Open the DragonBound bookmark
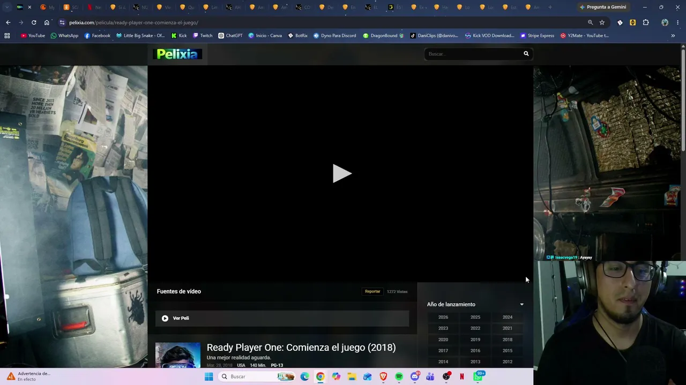686x385 pixels. [383, 35]
